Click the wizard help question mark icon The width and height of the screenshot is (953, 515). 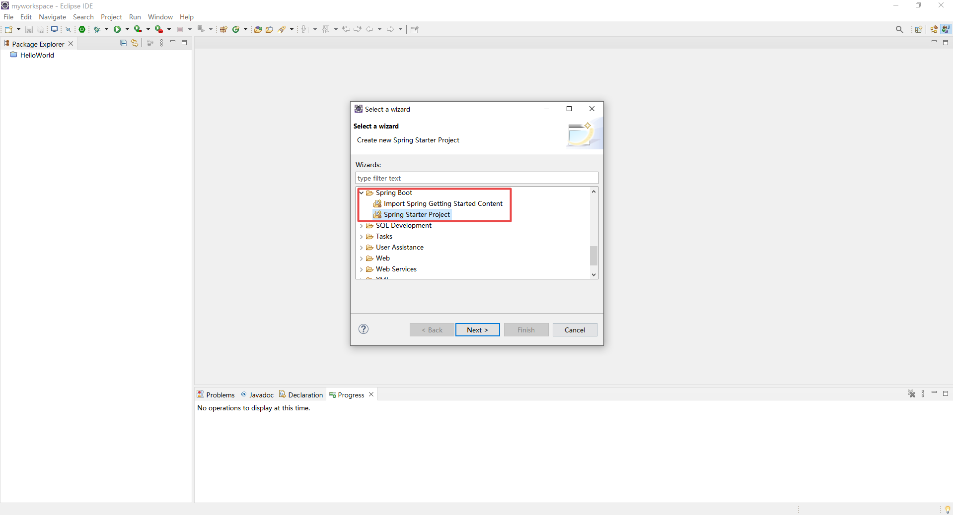[x=364, y=329]
